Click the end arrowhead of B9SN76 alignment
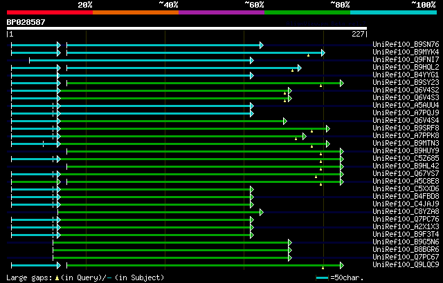Viewport: 443px width, 283px height. (262, 45)
